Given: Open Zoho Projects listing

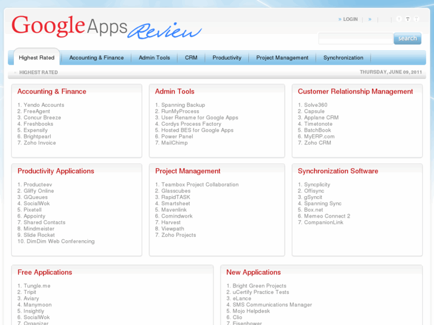Looking at the screenshot, I should pyautogui.click(x=178, y=235).
